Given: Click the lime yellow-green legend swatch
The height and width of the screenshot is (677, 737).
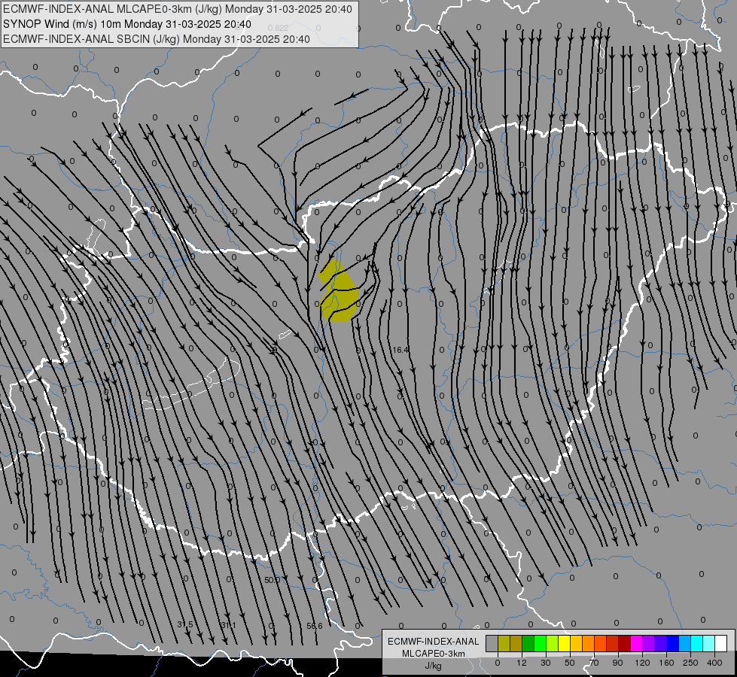Looking at the screenshot, I should (553, 643).
